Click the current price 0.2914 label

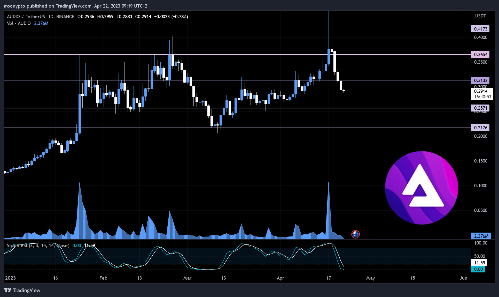pos(481,91)
